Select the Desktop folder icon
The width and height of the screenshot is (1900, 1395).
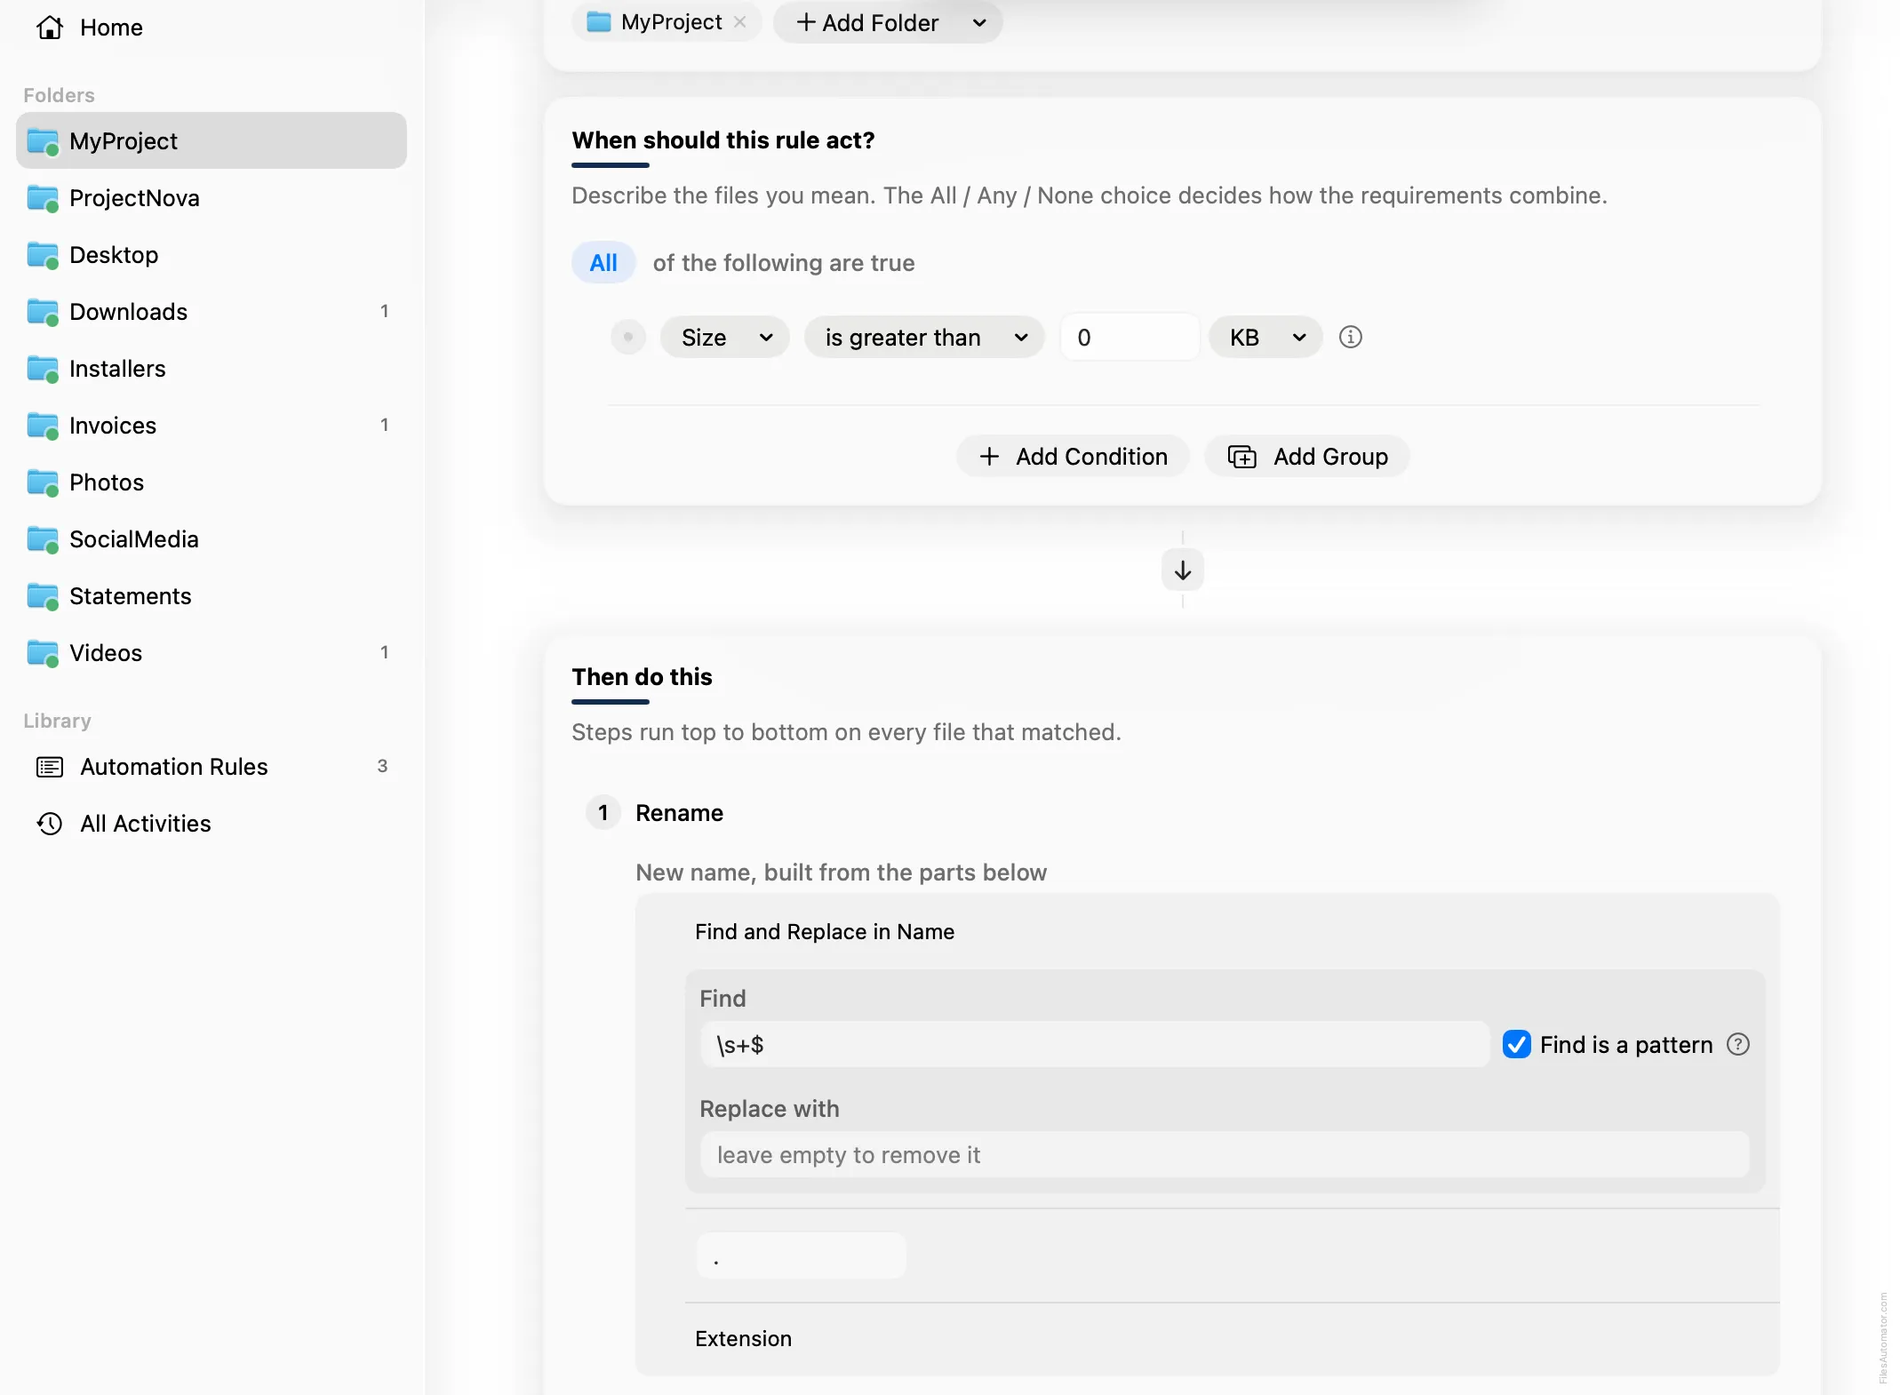click(42, 255)
